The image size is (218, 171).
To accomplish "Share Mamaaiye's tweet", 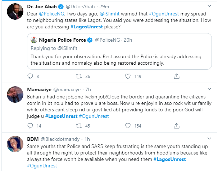I will coord(177,126).
